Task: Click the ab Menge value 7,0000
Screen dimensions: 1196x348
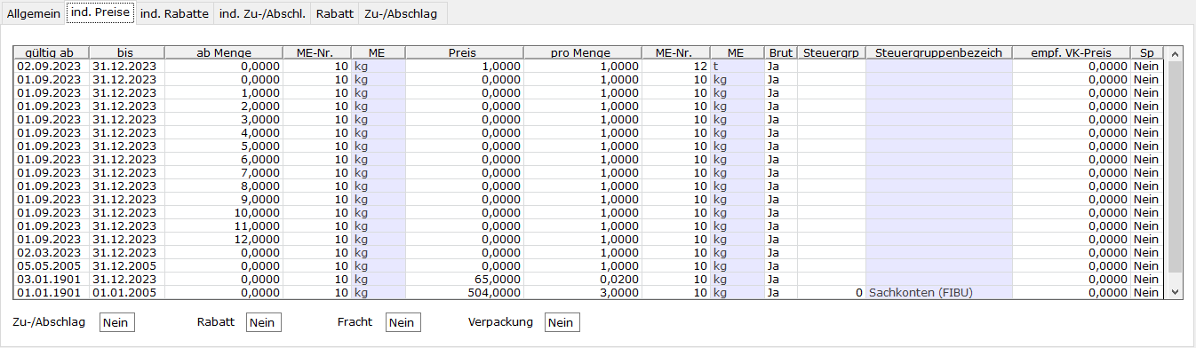Action: click(x=224, y=172)
